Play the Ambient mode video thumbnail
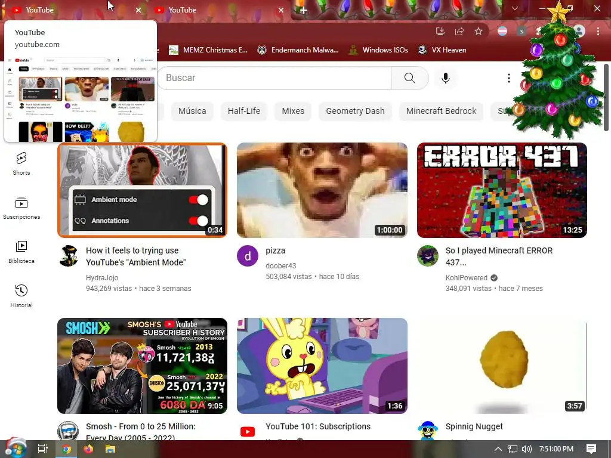The width and height of the screenshot is (611, 458). pyautogui.click(x=142, y=190)
